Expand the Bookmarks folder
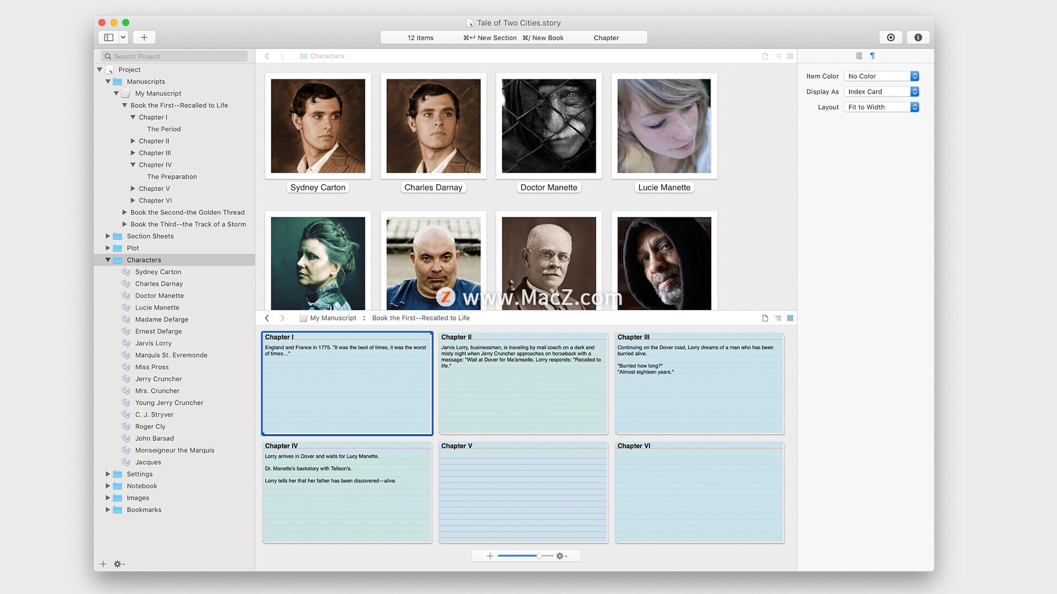The image size is (1057, 594). (x=108, y=510)
